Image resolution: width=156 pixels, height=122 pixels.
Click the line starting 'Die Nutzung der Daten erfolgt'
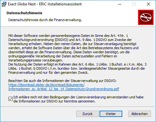(x=78, y=64)
